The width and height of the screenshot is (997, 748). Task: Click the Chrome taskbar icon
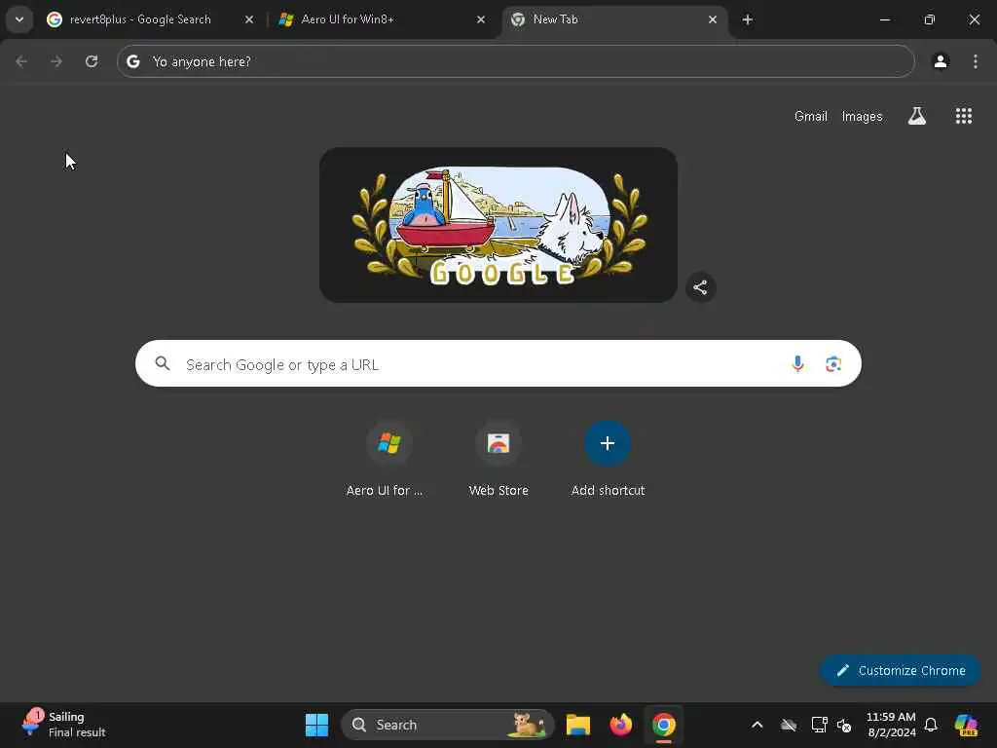point(664,725)
